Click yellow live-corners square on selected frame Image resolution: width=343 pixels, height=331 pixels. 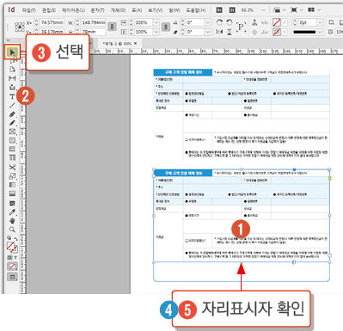330,178
